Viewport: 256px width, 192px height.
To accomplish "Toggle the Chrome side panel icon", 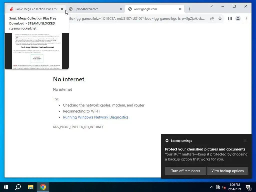I will (x=230, y=18).
